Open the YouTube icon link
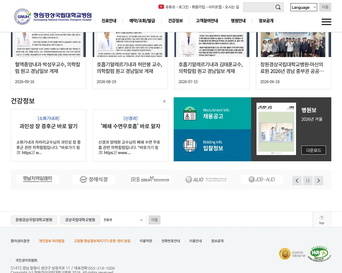This screenshot has height=273, width=342. coord(161,7)
